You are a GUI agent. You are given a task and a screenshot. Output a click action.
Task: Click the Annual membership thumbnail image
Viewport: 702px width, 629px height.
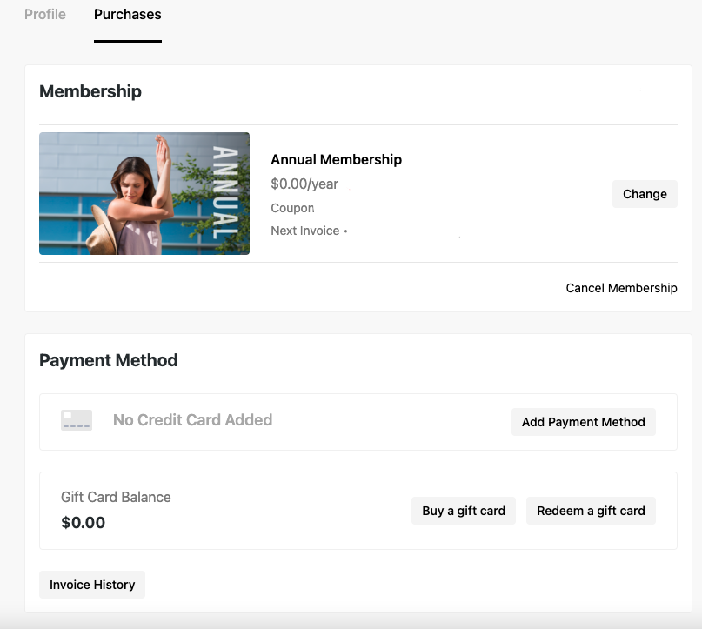[x=144, y=193]
